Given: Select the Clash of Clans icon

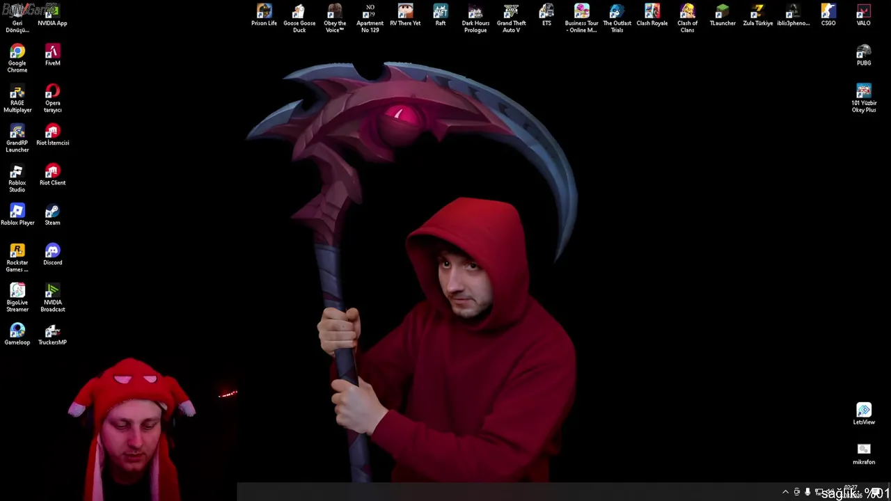Looking at the screenshot, I should tap(687, 19).
